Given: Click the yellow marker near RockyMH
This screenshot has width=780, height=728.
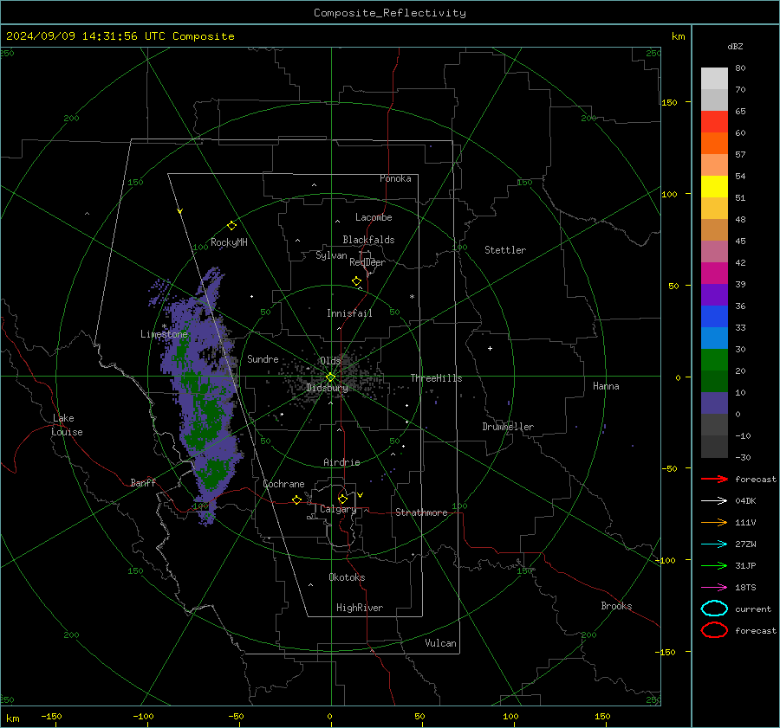Looking at the screenshot, I should pos(231,226).
